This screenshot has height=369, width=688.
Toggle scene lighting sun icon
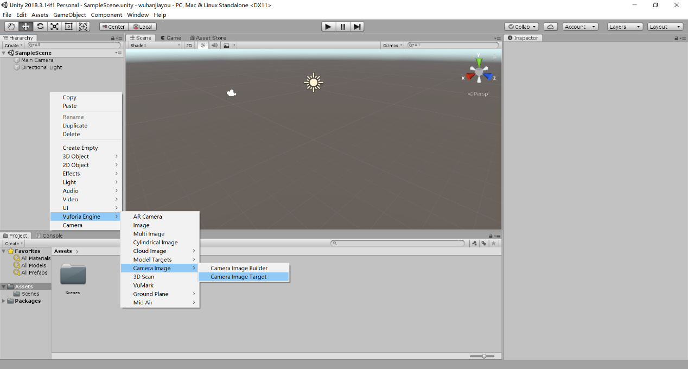tap(203, 46)
